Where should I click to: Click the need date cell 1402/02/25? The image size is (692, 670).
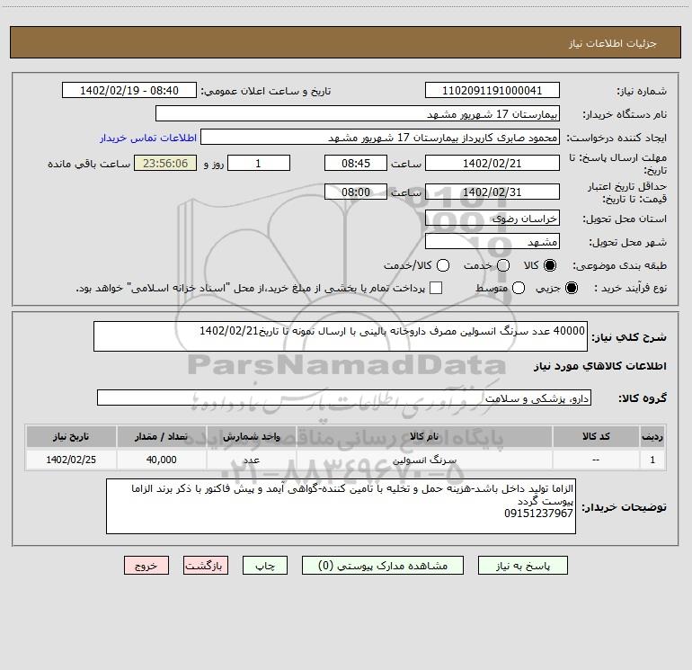coord(71,460)
